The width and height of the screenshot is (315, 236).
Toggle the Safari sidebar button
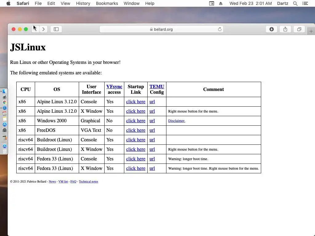point(56,29)
